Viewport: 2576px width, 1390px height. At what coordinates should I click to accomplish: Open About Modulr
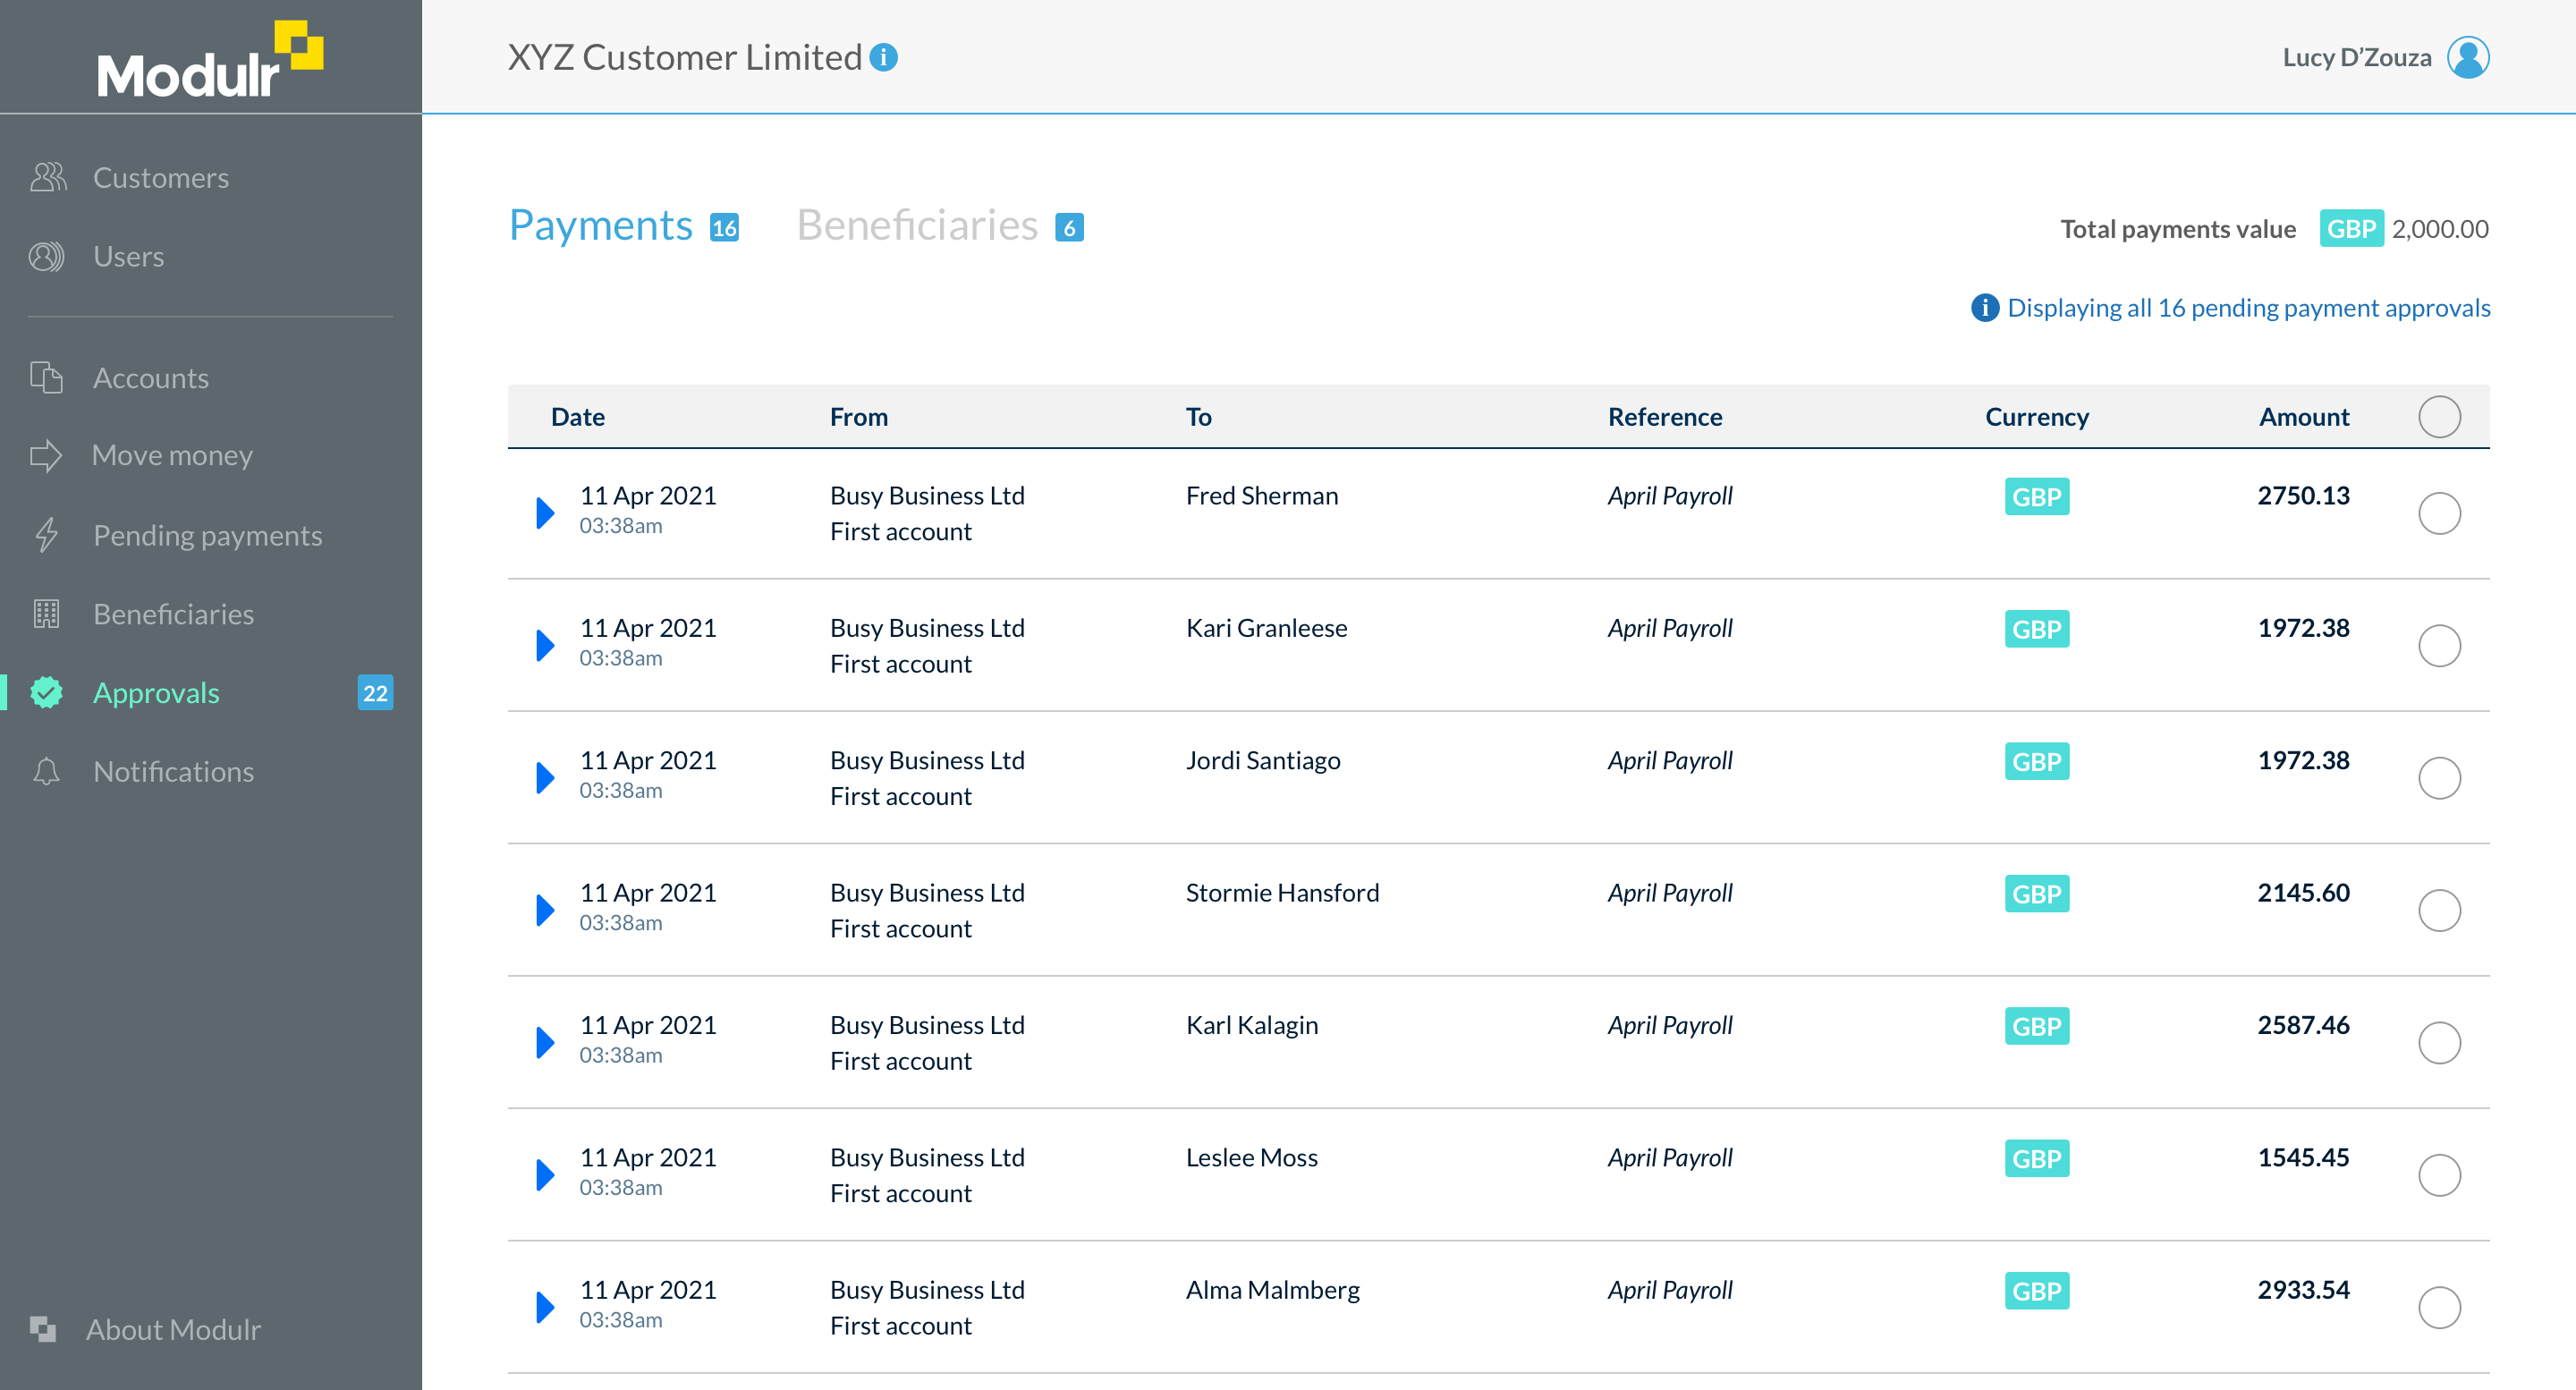click(x=174, y=1329)
